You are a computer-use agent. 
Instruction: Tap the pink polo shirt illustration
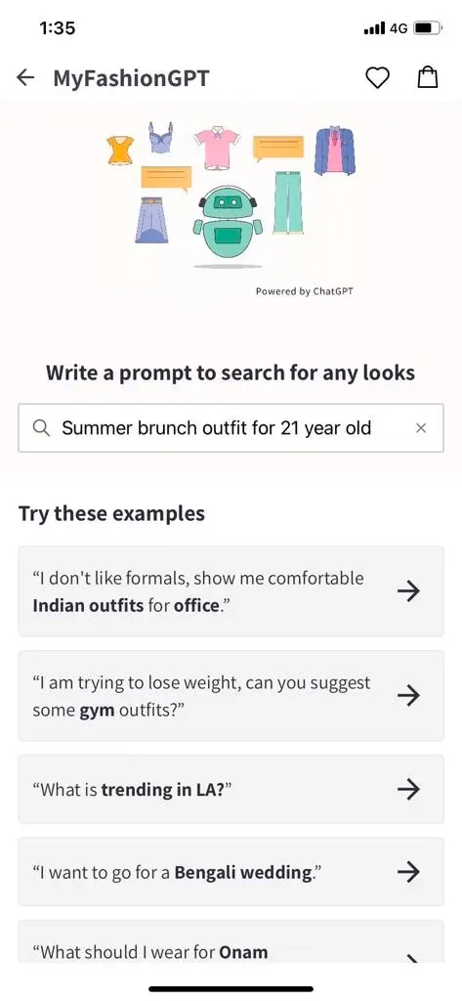(218, 149)
